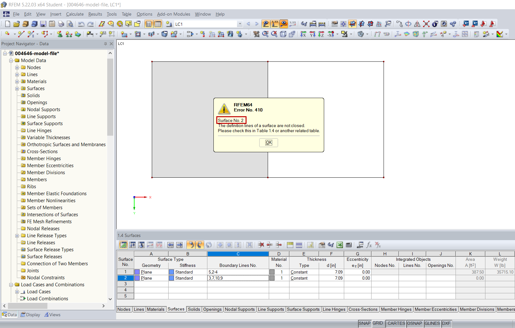This screenshot has width=515, height=328.
Task: Switch to the Solids table tab
Action: [194, 309]
